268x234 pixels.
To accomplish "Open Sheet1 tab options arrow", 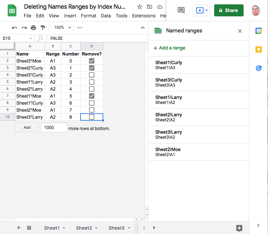I will pyautogui.click(x=64, y=228).
